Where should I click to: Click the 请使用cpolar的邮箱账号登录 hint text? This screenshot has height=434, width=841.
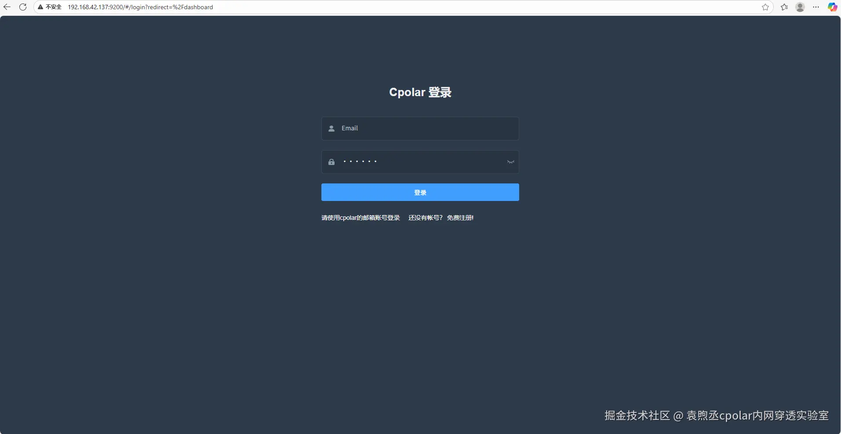(360, 218)
